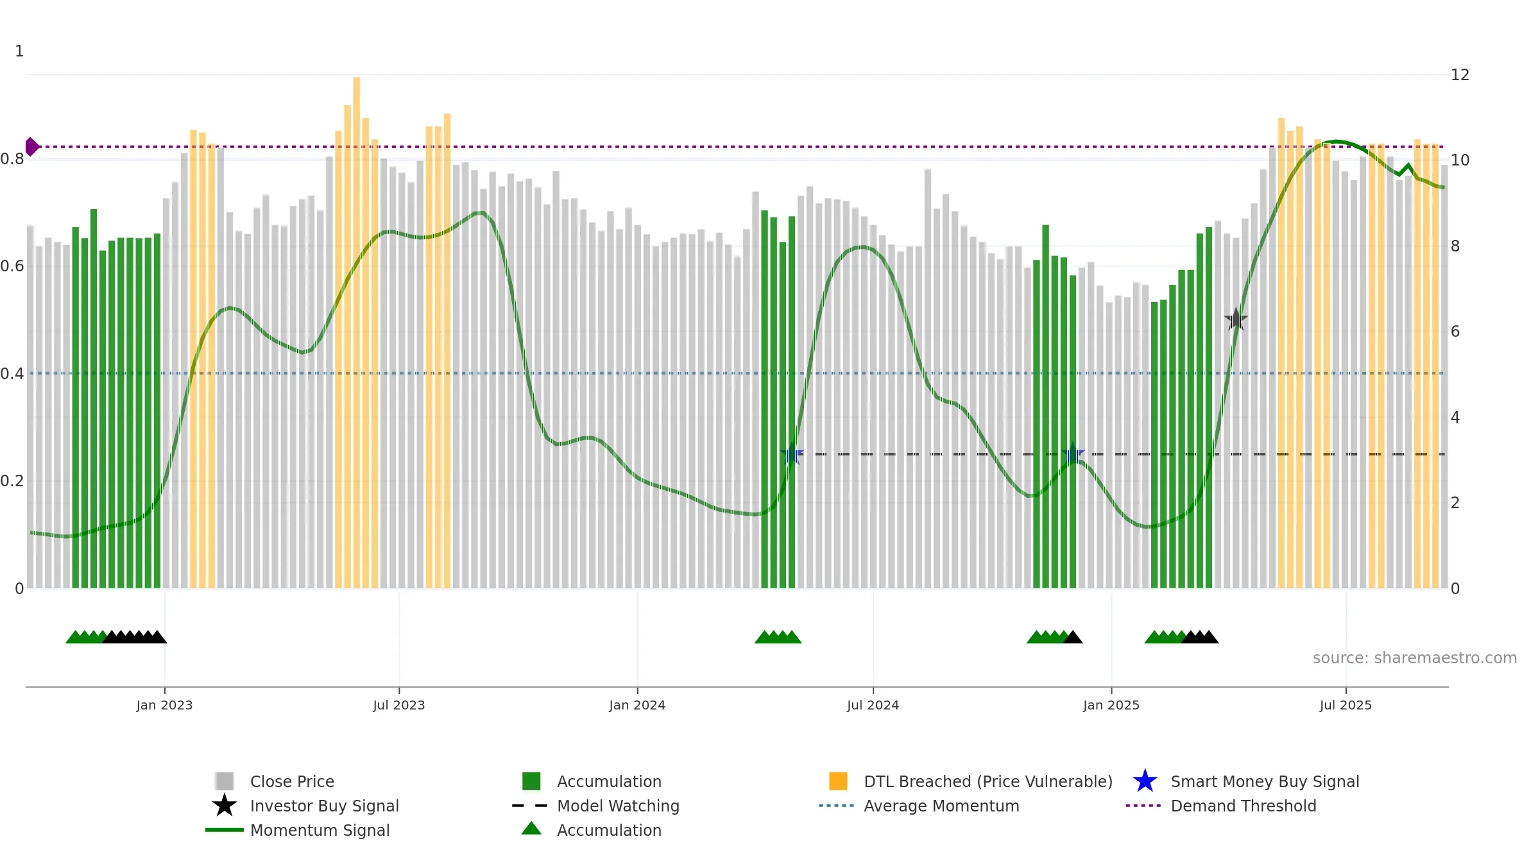
Task: Click the Model Watching dashed line legend icon
Action: click(x=530, y=806)
